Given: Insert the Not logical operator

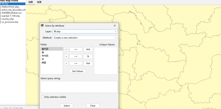Looking at the screenshot, I should coord(88,63).
